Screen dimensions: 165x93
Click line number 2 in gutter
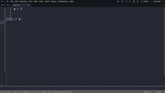(x=10, y=12)
